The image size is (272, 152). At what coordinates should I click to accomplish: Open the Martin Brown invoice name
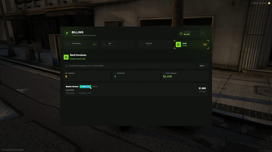(72, 86)
